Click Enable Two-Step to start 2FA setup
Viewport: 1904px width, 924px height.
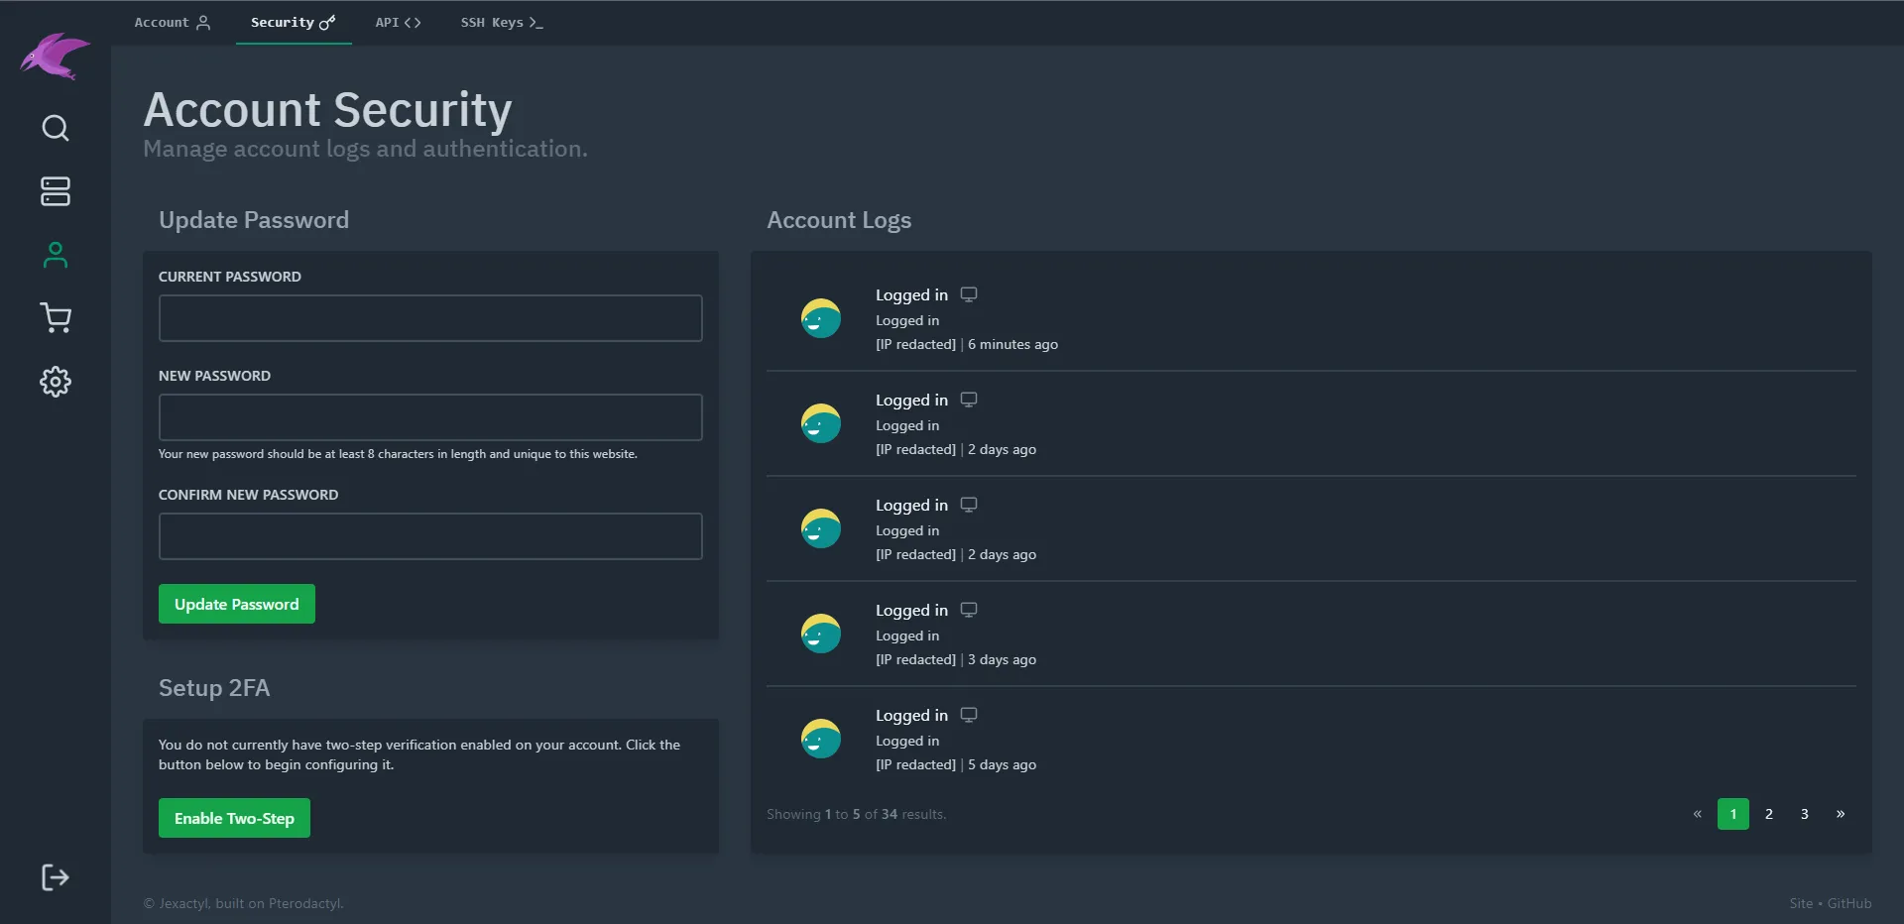click(x=233, y=817)
